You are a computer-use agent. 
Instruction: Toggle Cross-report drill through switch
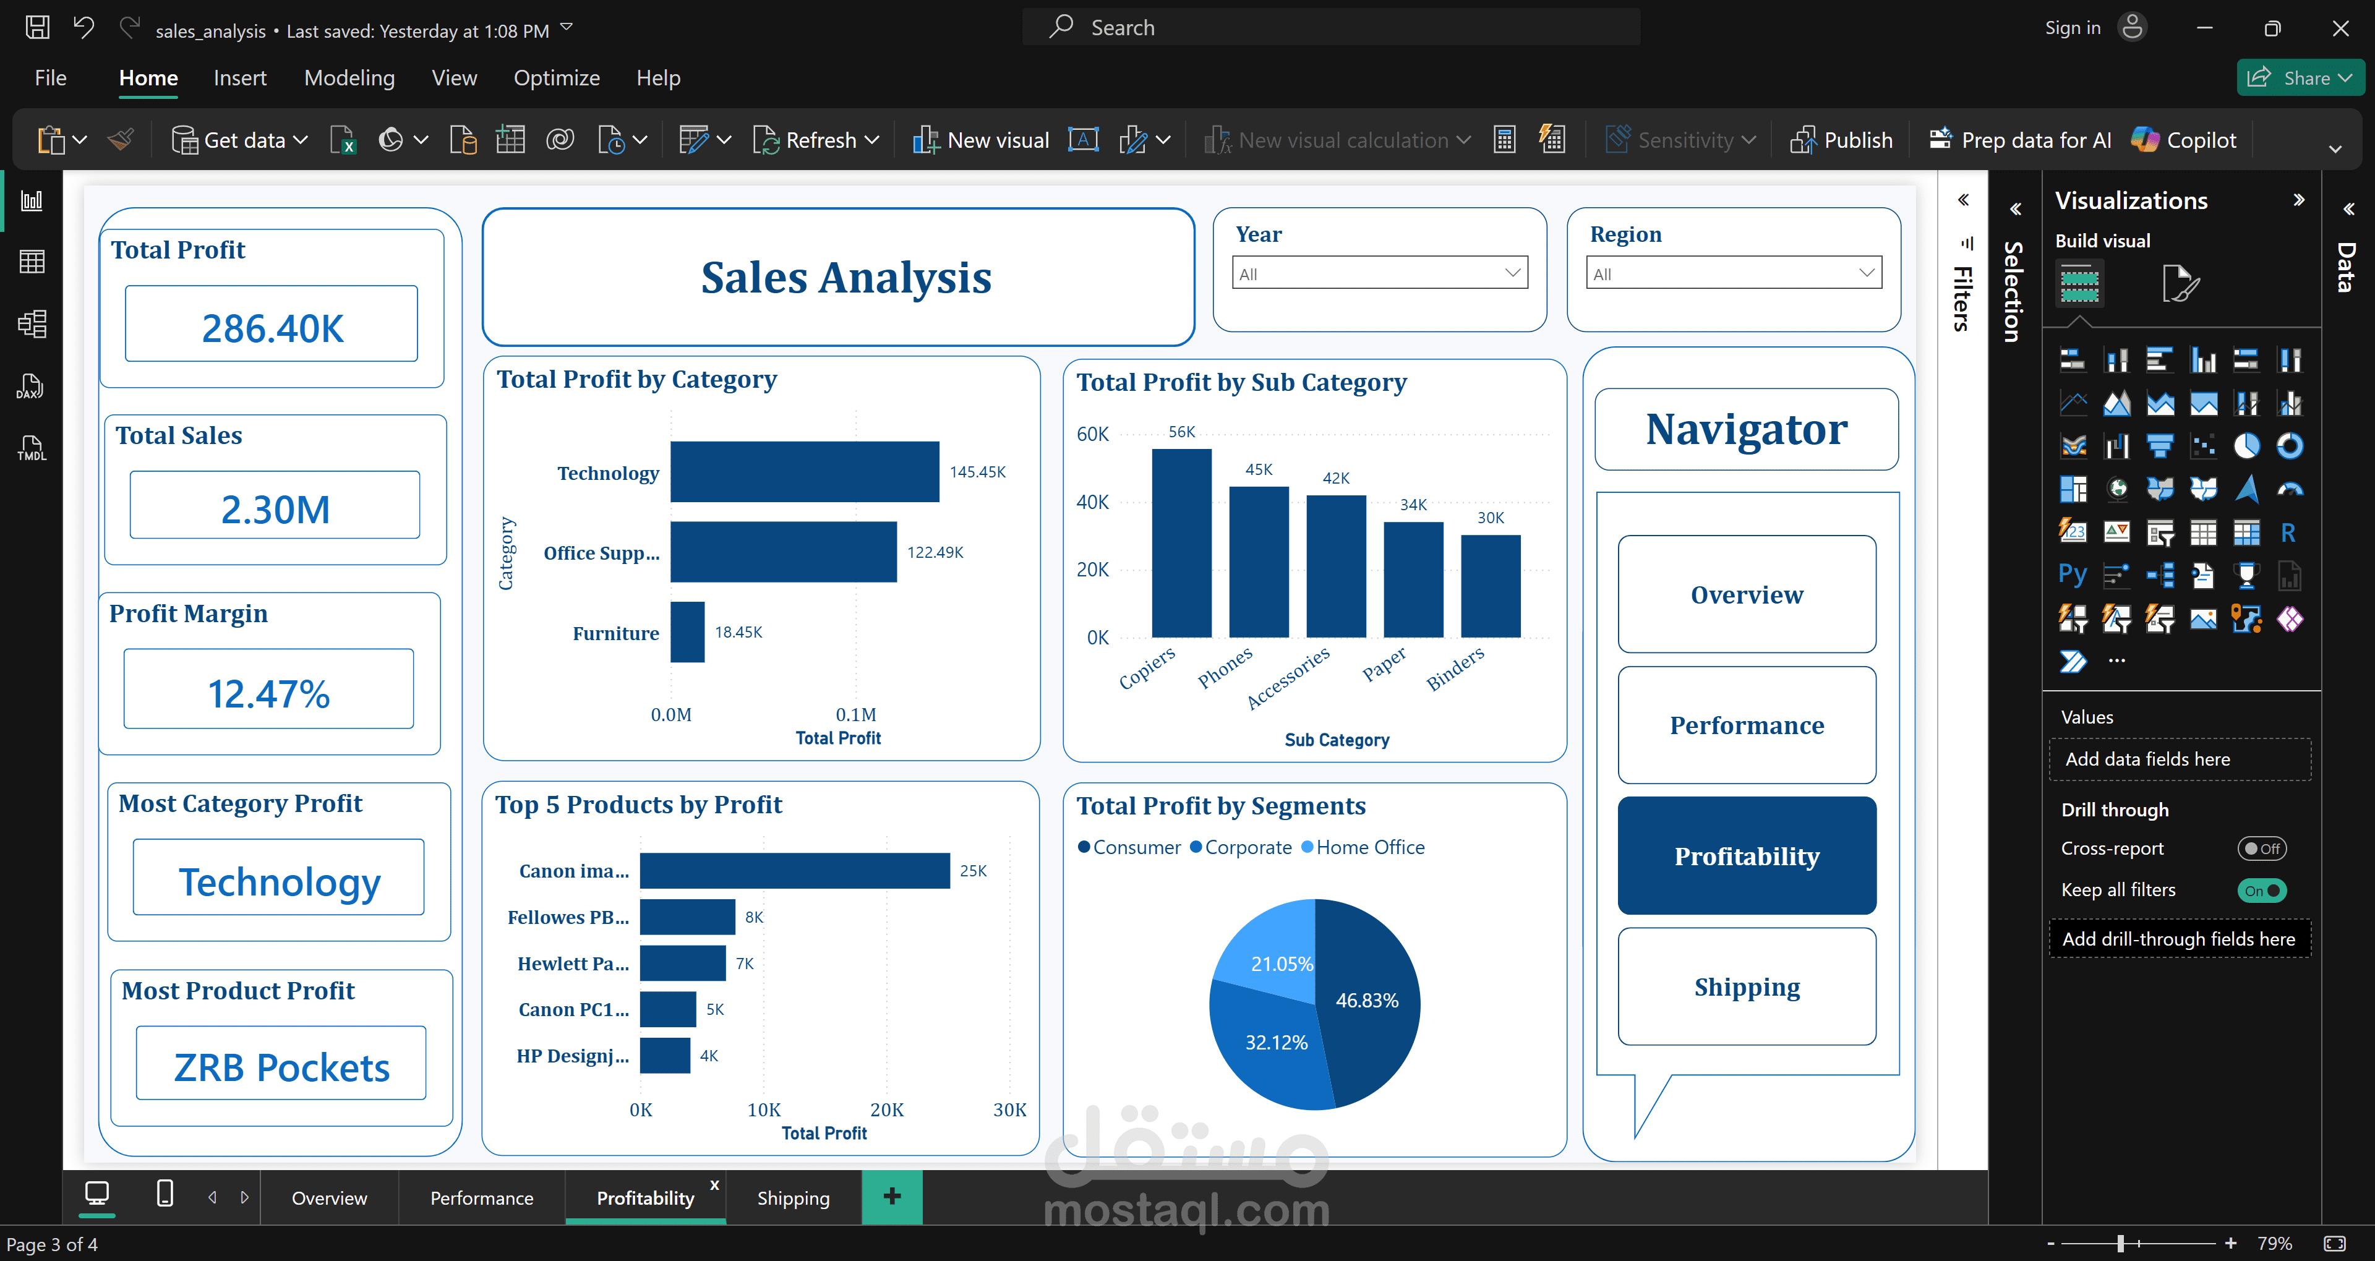coord(2262,849)
